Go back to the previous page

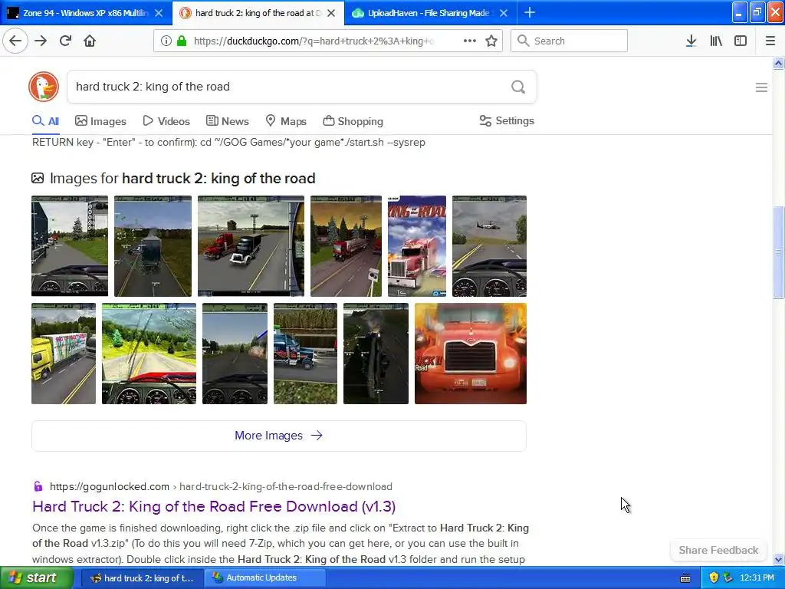(15, 41)
